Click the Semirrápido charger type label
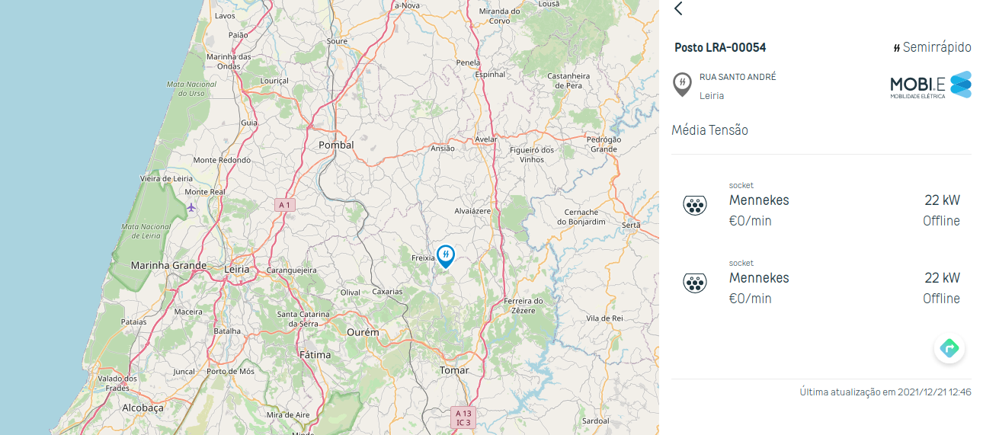The width and height of the screenshot is (983, 435). (932, 47)
